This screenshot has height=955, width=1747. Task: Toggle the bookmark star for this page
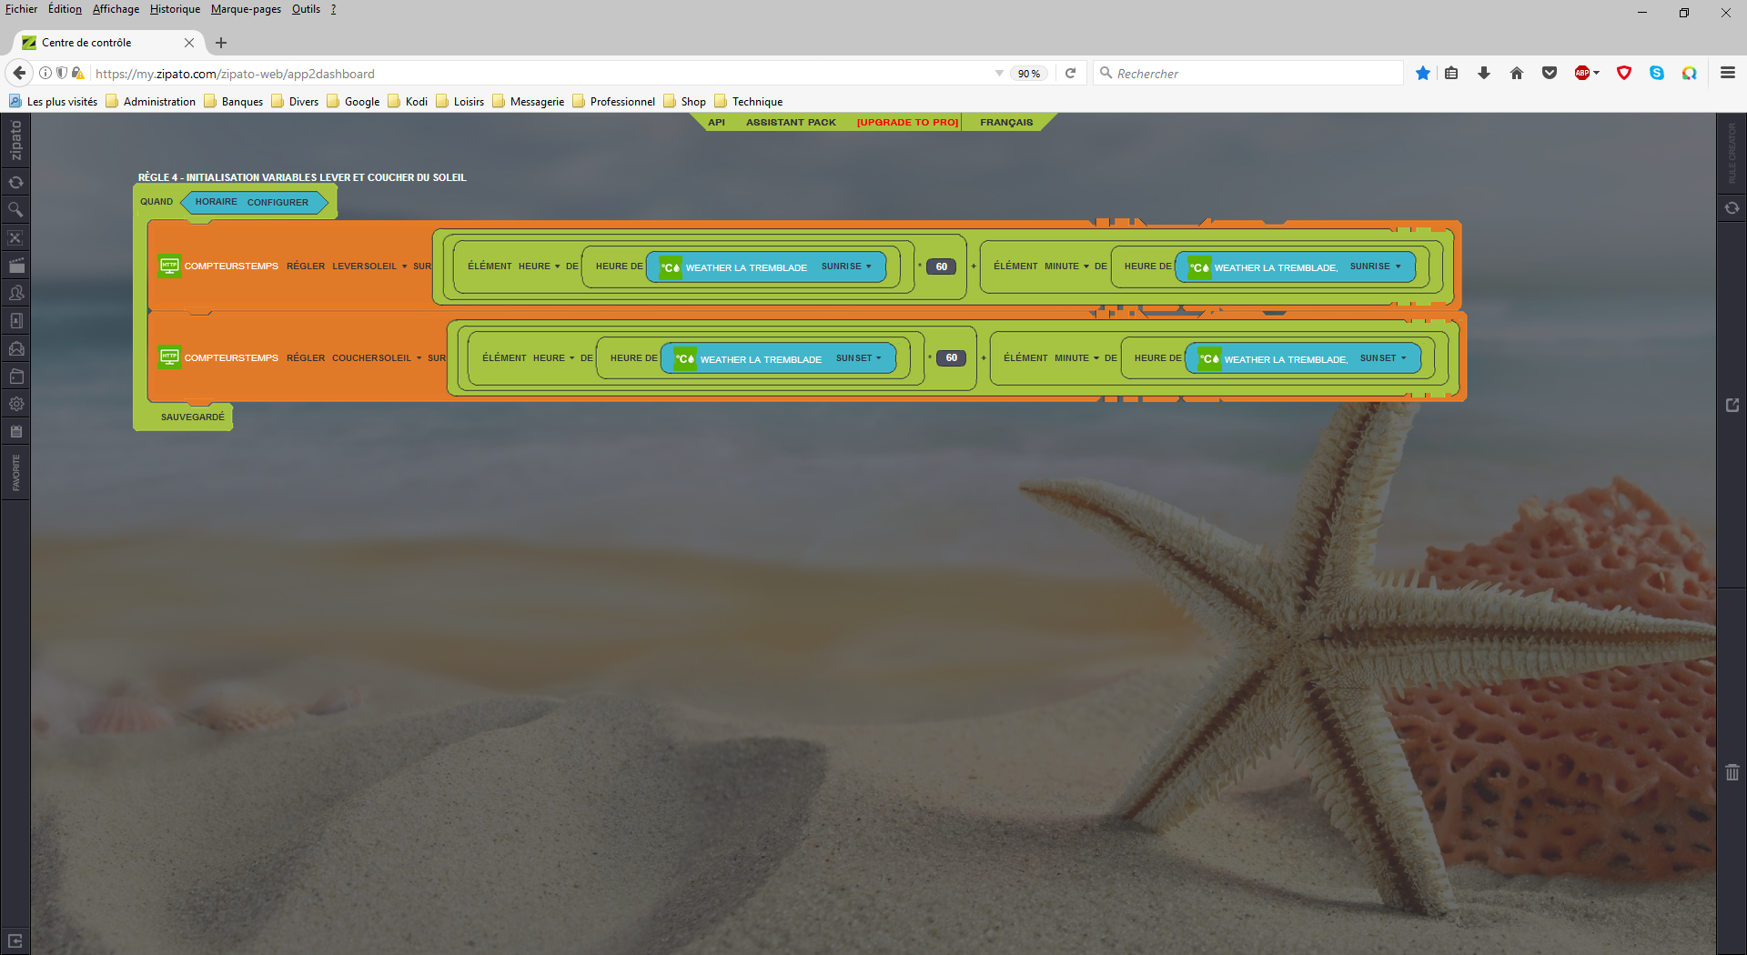coord(1423,74)
